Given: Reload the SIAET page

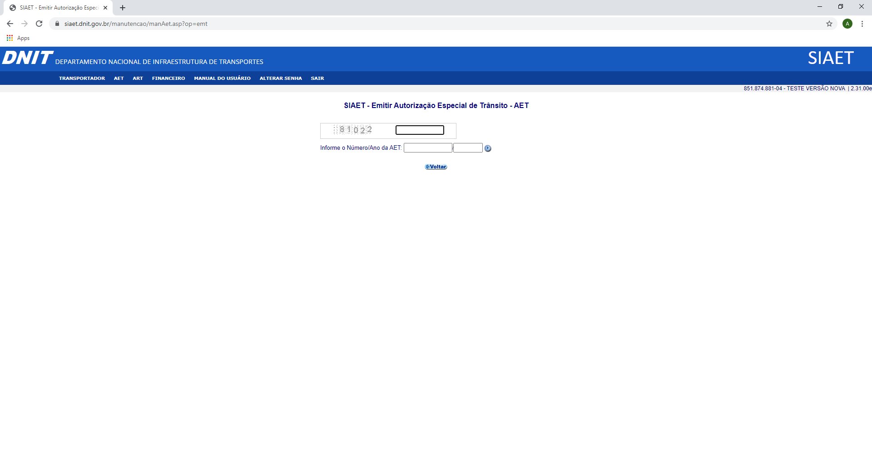Looking at the screenshot, I should (x=39, y=23).
